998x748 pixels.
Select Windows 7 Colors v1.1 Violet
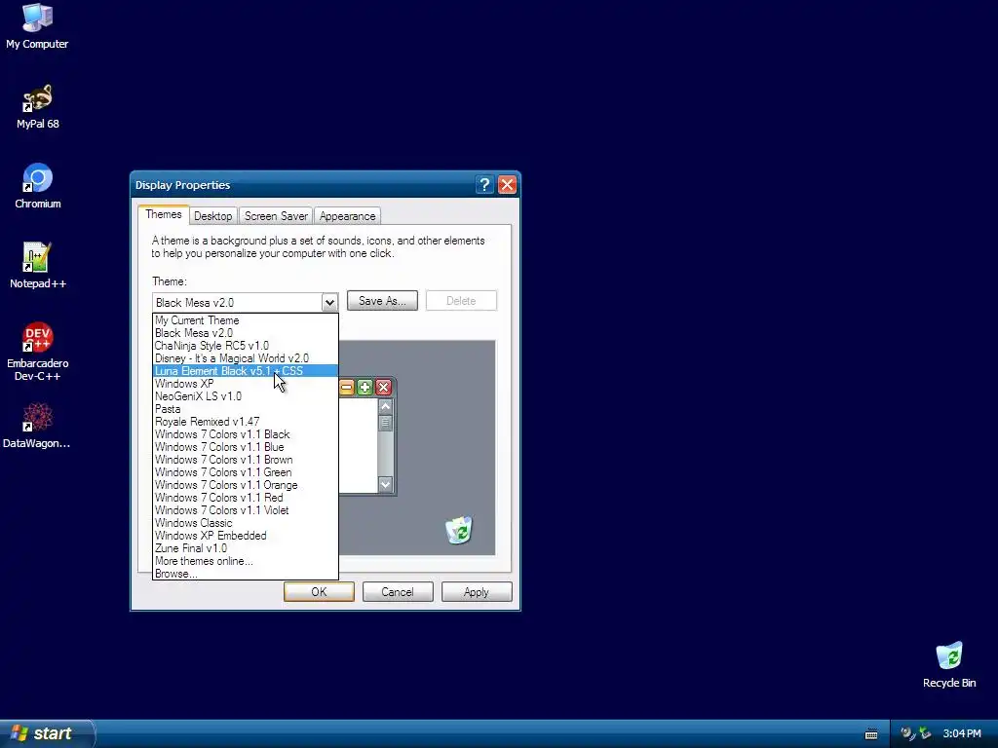click(246, 510)
